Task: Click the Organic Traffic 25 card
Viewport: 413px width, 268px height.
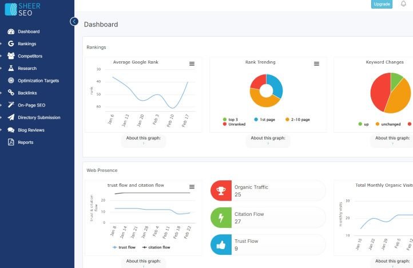Action: [268, 191]
